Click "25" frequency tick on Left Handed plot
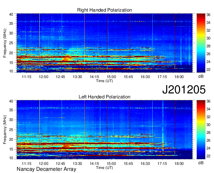 pyautogui.click(x=11, y=130)
